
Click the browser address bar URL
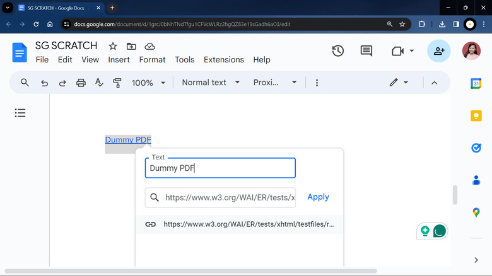tap(182, 24)
